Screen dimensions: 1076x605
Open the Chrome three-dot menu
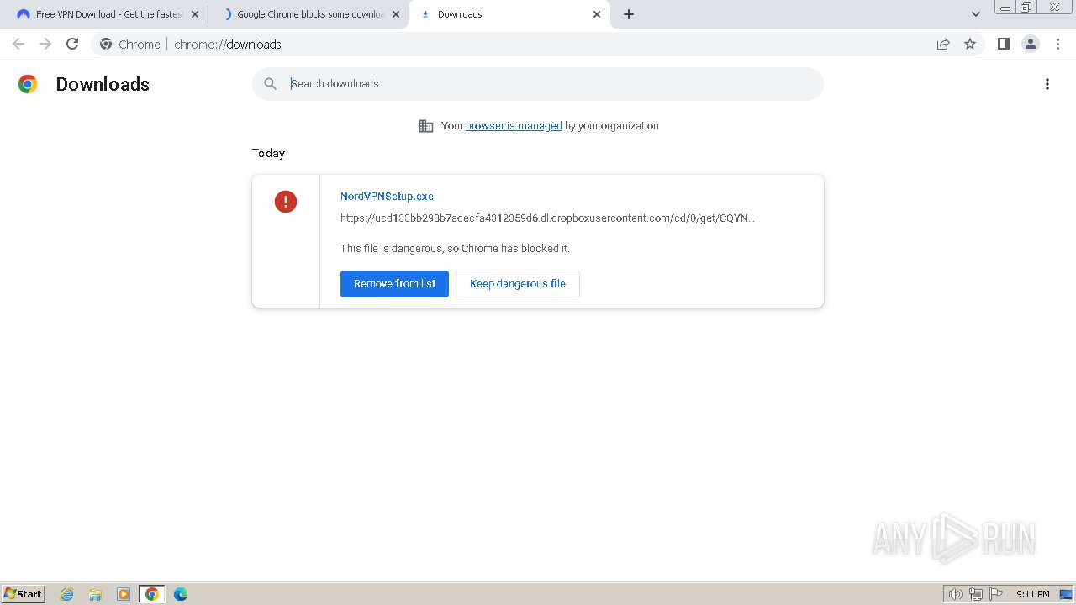[1058, 44]
